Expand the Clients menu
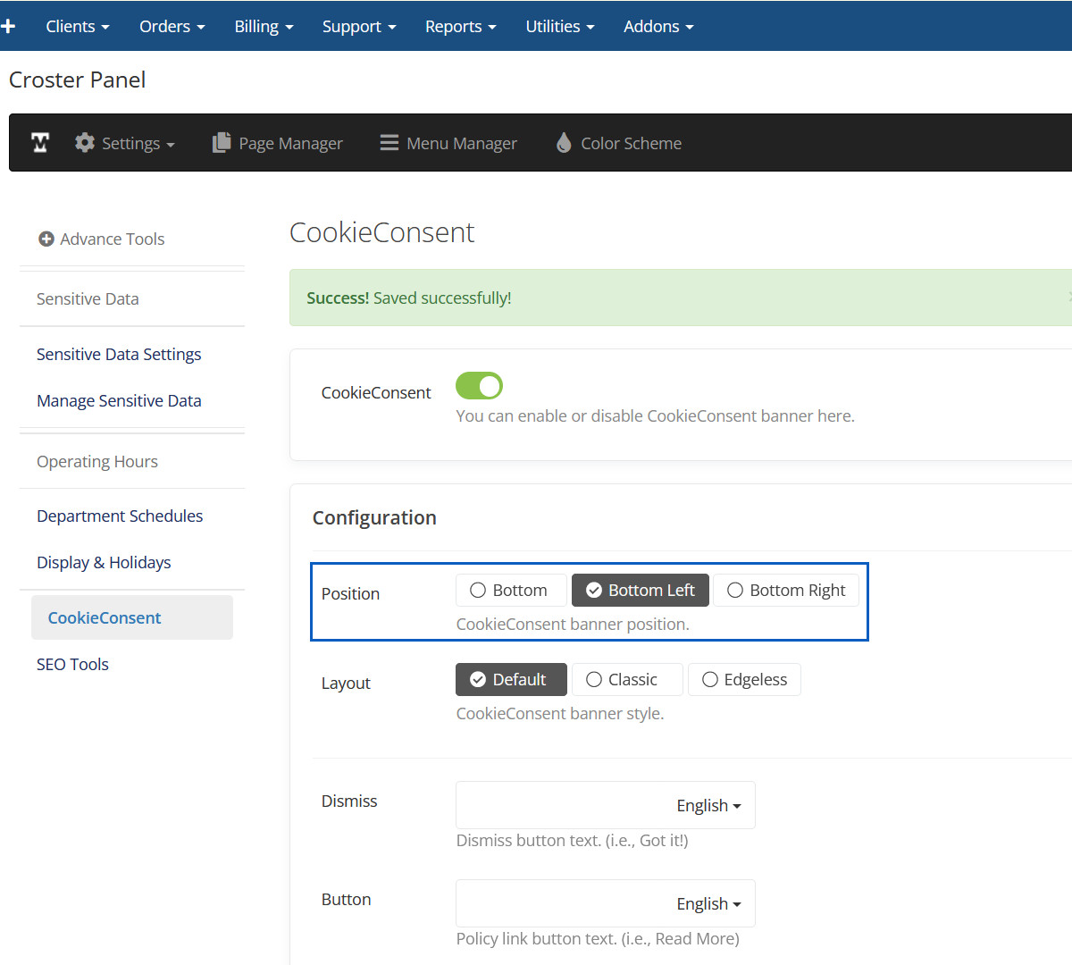This screenshot has width=1072, height=965. [x=77, y=26]
